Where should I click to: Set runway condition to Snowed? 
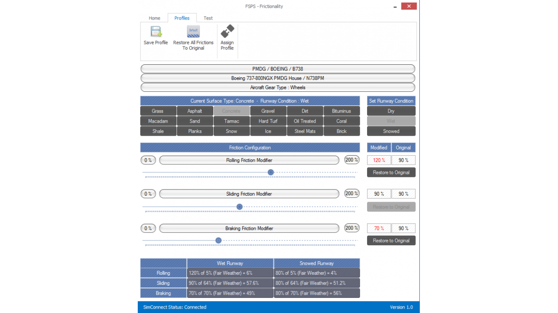(391, 131)
